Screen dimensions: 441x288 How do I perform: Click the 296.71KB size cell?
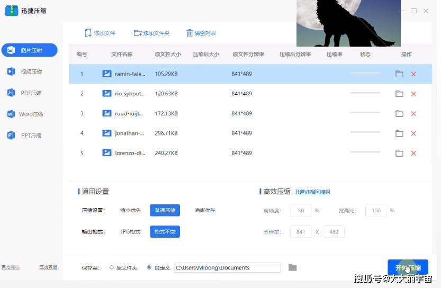pyautogui.click(x=166, y=133)
